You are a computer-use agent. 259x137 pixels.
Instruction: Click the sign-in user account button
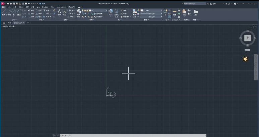(x=213, y=3)
